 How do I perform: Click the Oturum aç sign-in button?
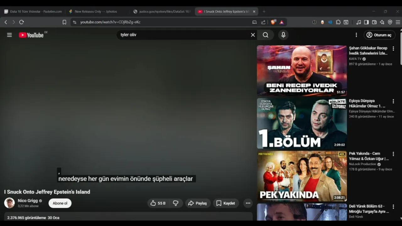click(379, 35)
